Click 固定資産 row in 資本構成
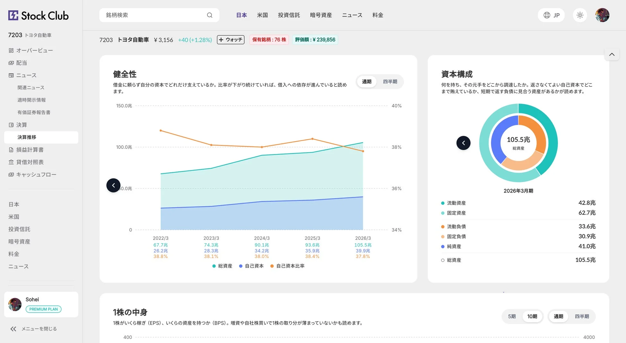The image size is (626, 343). [x=518, y=213]
